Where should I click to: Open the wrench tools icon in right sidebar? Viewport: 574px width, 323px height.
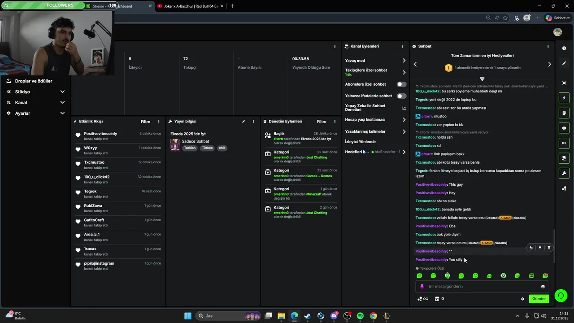pos(564,173)
